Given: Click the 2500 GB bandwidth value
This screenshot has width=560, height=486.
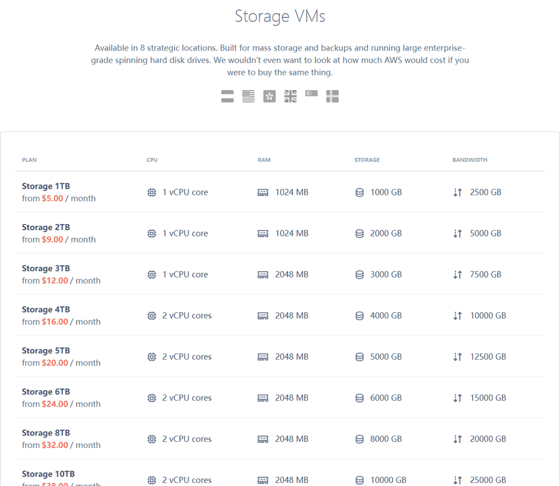Looking at the screenshot, I should pos(486,192).
